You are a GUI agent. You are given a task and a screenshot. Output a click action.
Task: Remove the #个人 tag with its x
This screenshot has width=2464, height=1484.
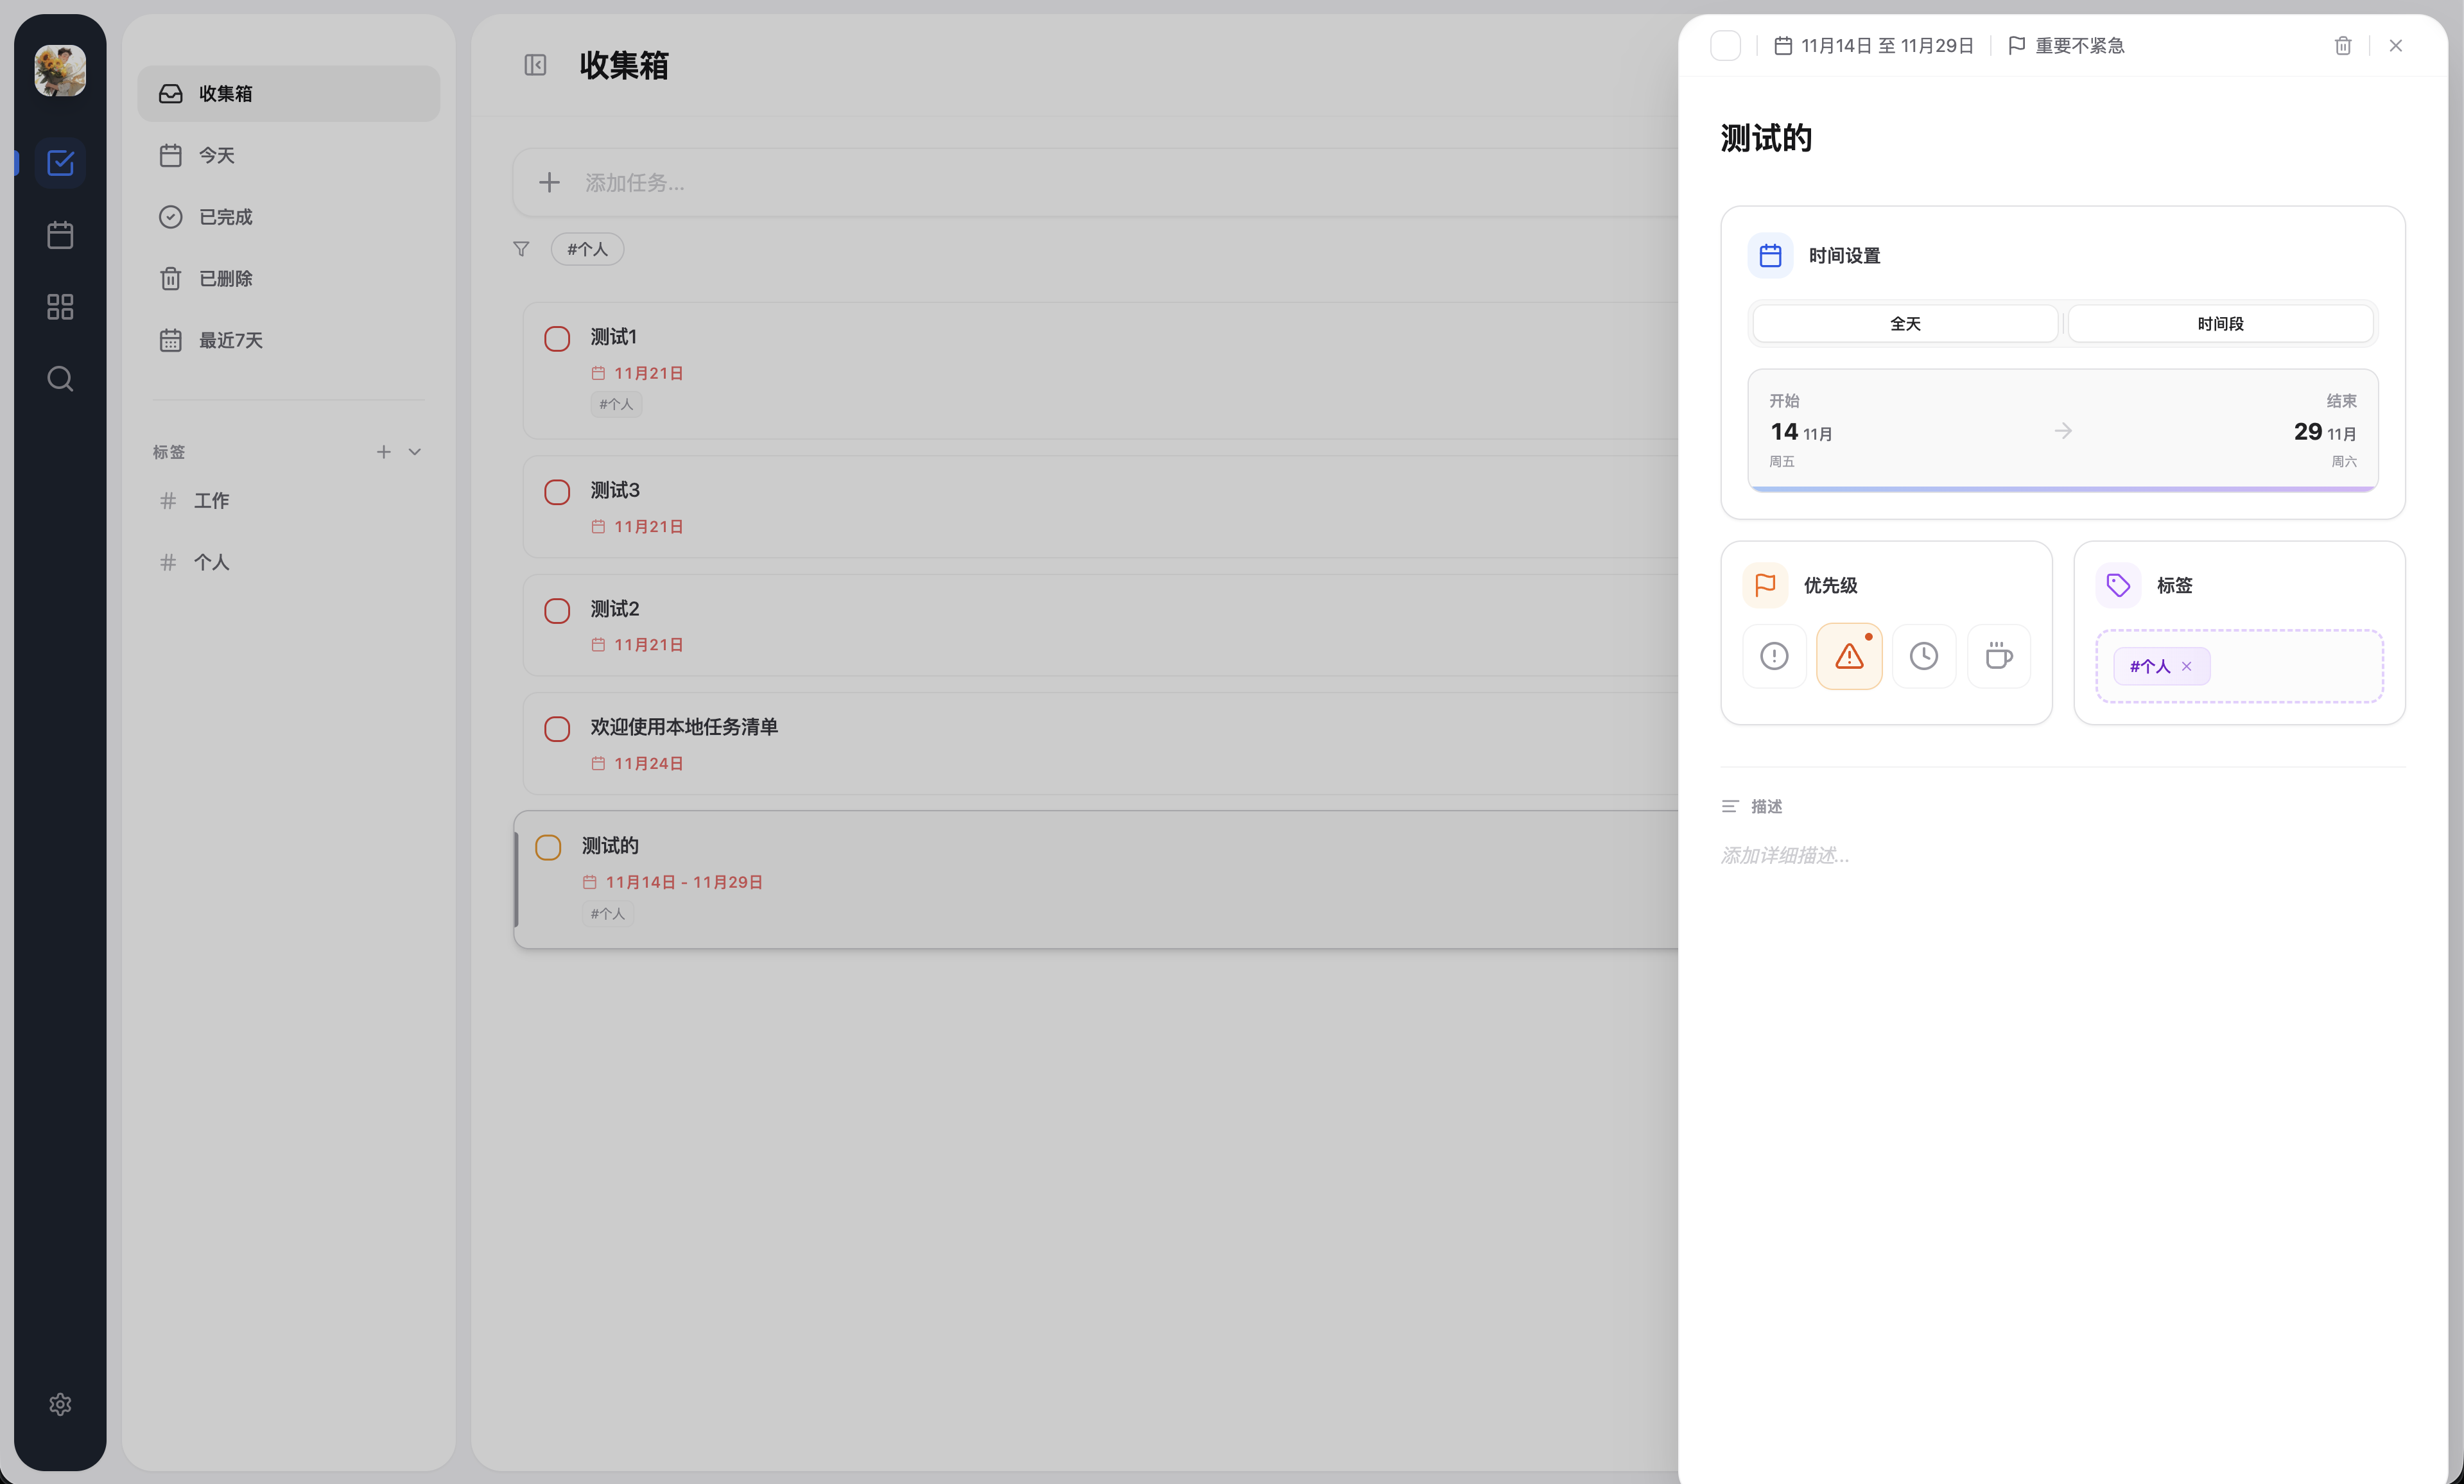2186,666
